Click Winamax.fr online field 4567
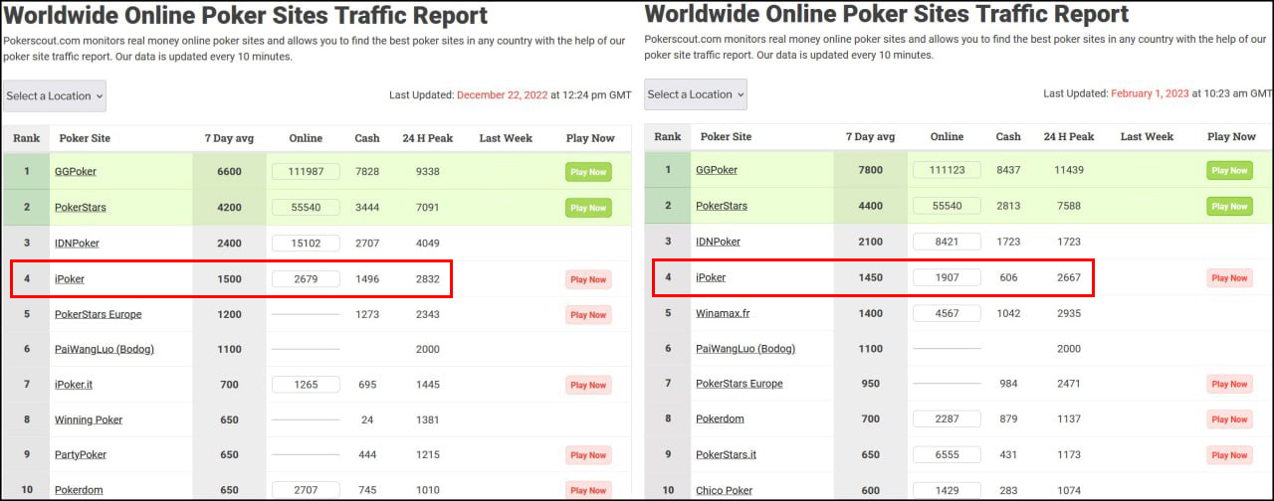Viewport: 1274px width, 501px height. (947, 313)
